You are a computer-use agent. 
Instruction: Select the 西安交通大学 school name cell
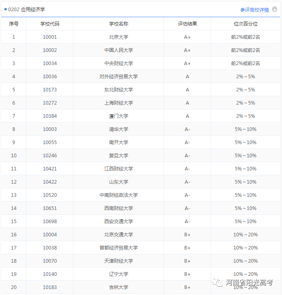118,222
